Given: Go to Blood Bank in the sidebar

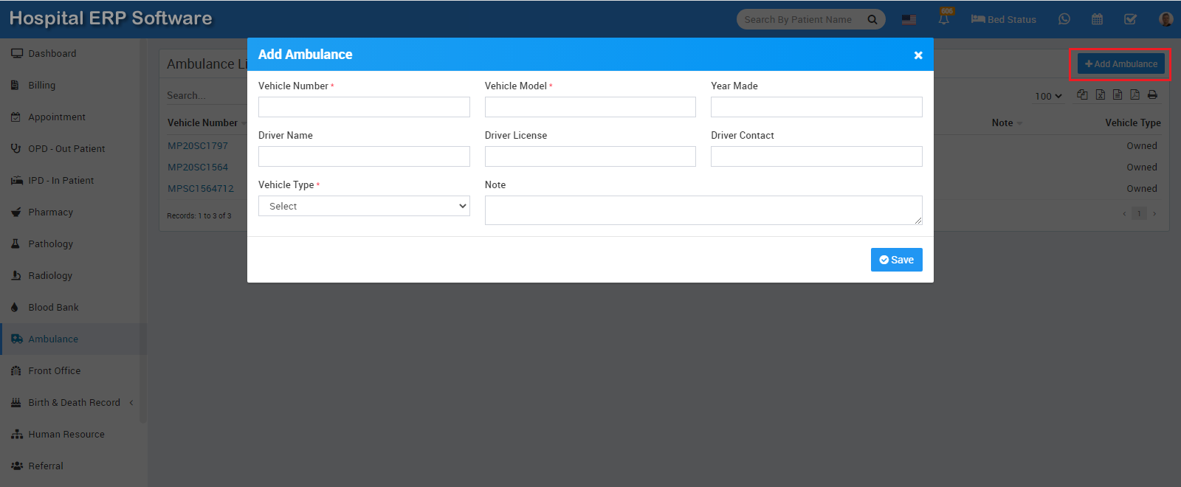Looking at the screenshot, I should 53,308.
